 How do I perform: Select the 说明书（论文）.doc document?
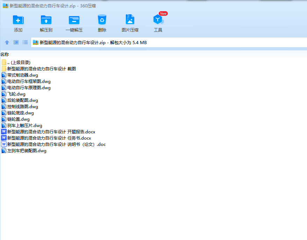53,144
